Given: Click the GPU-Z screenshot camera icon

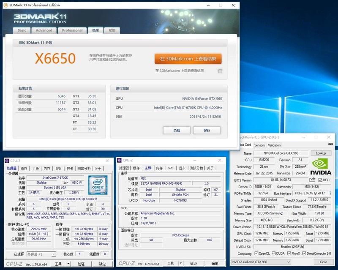Looking at the screenshot, I should [x=330, y=144].
